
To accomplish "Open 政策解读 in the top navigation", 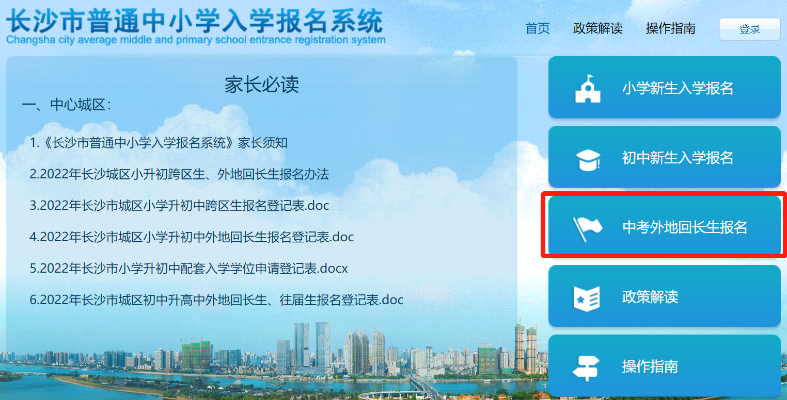I will point(598,28).
